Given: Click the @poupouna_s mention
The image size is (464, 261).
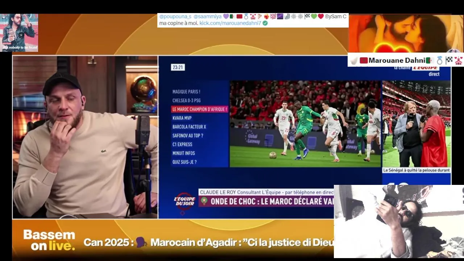Looking at the screenshot, I should [175, 16].
